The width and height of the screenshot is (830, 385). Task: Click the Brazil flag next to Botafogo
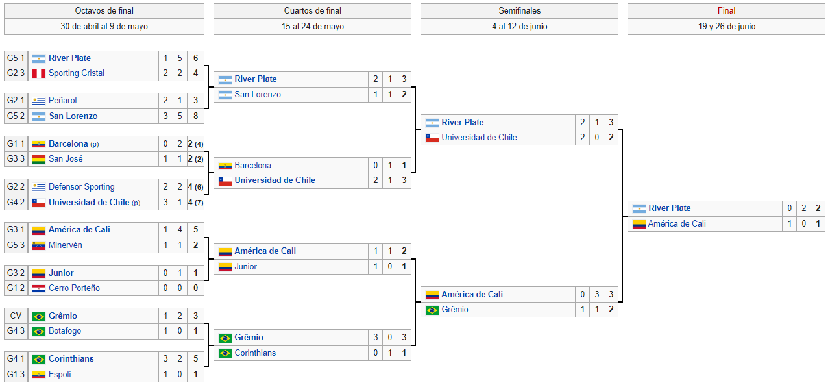pyautogui.click(x=39, y=331)
